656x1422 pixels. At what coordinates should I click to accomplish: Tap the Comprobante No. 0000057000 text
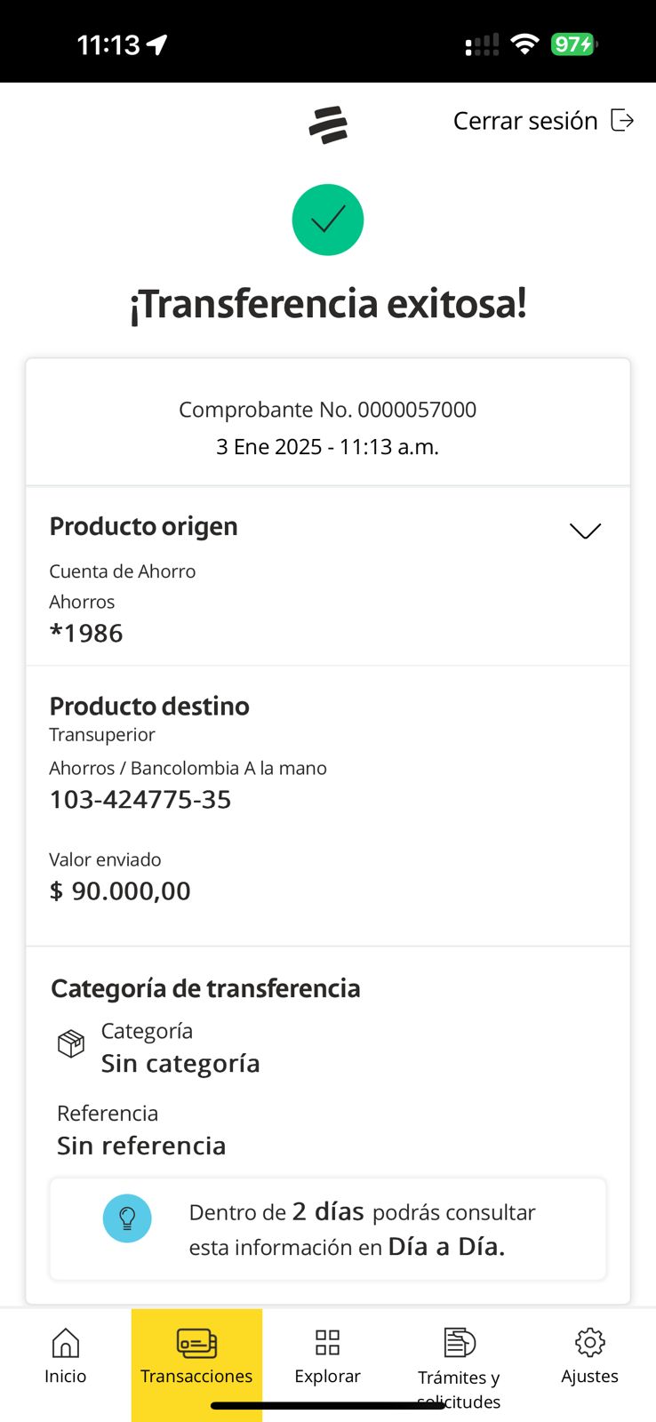(x=327, y=410)
